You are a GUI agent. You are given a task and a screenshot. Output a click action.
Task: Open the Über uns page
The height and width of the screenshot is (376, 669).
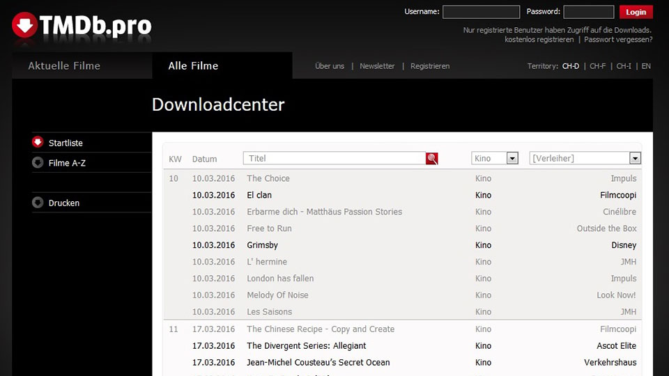(x=330, y=66)
